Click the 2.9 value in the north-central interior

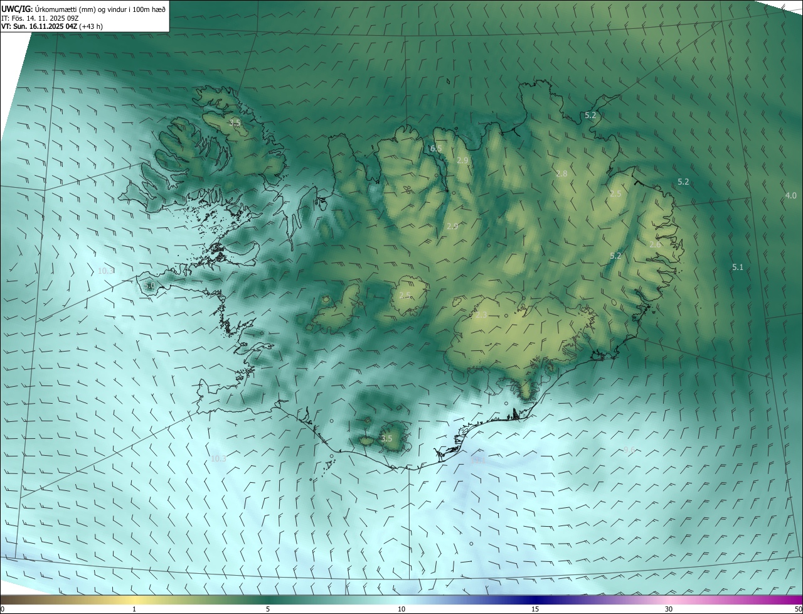pyautogui.click(x=452, y=226)
